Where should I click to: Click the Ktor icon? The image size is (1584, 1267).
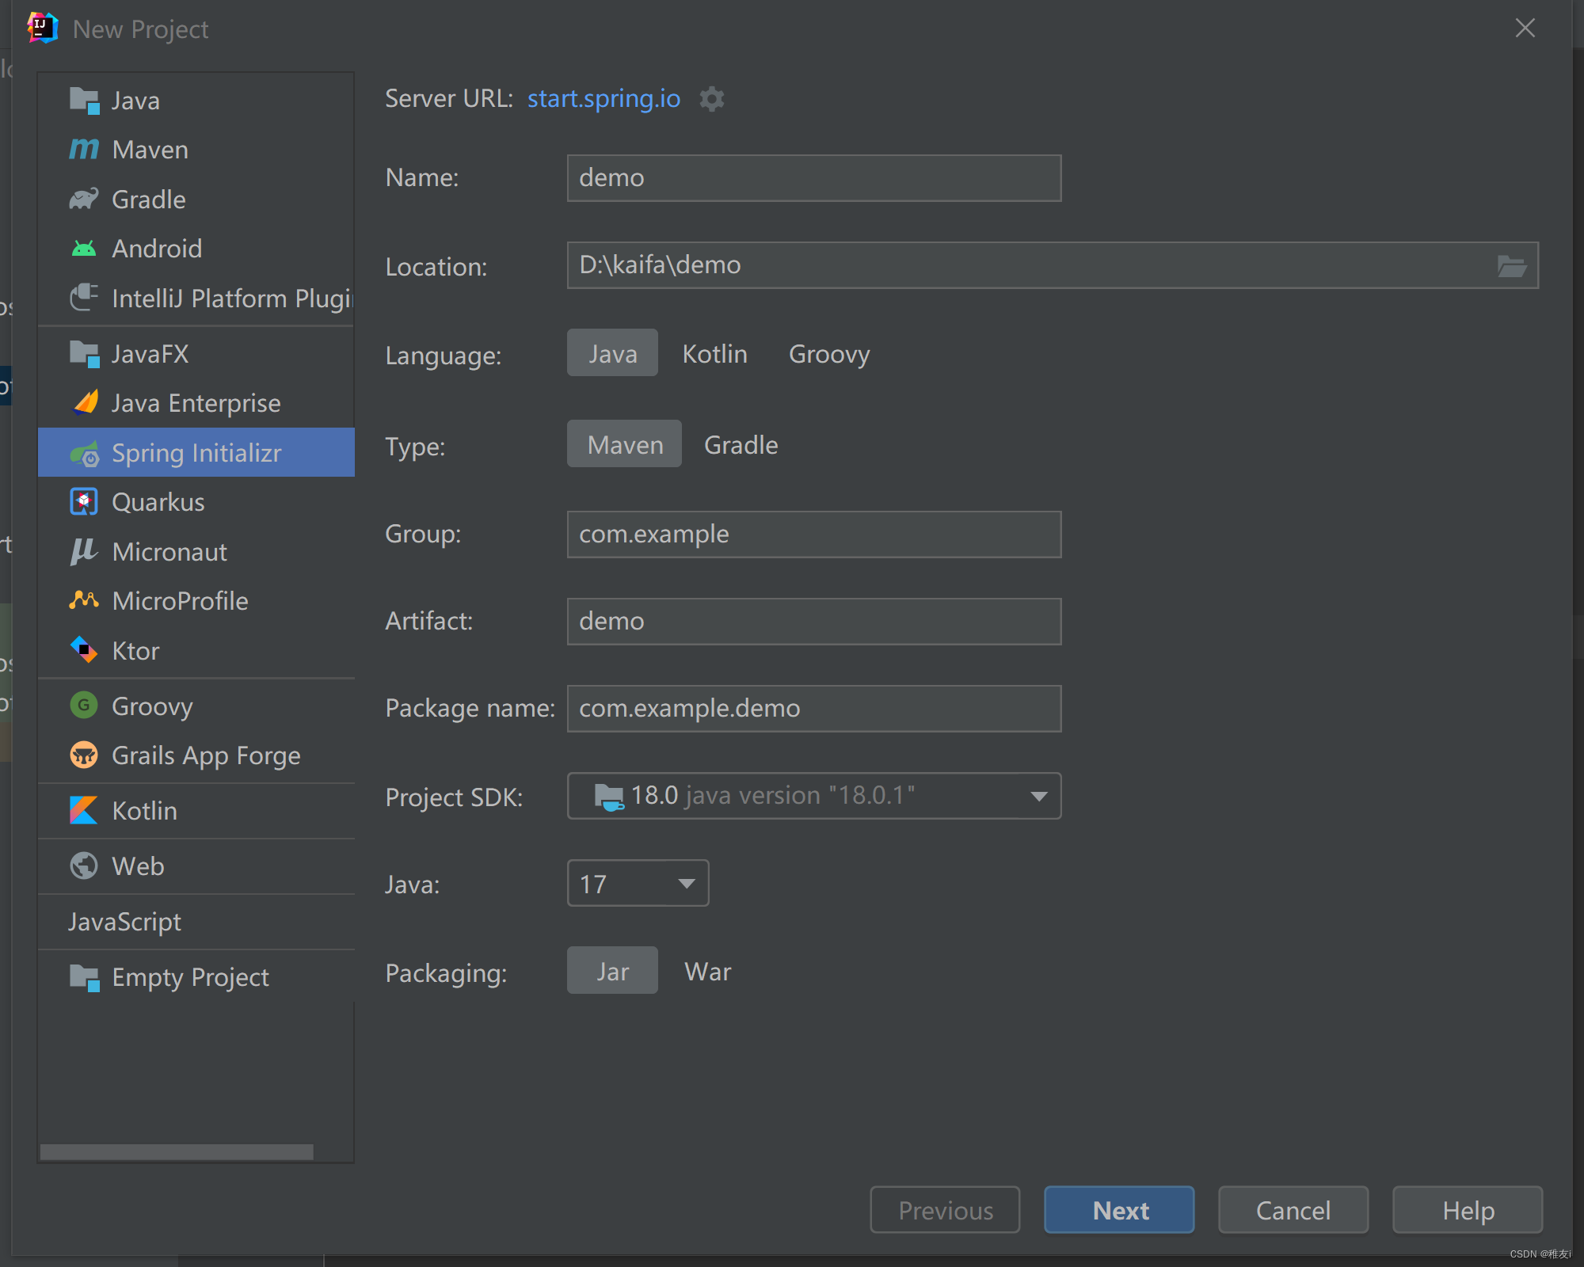(x=84, y=650)
